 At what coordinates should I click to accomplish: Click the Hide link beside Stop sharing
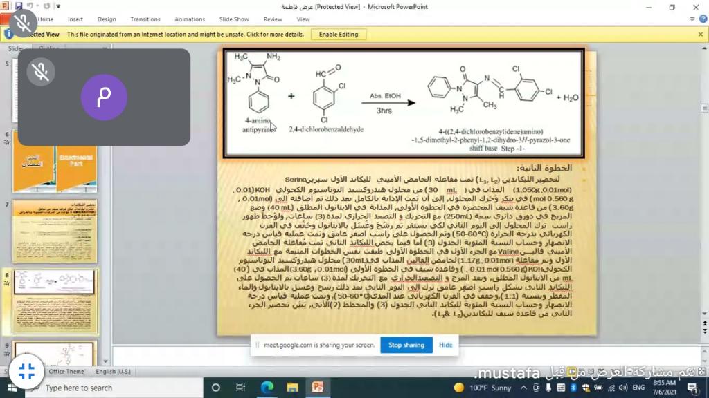pos(446,345)
